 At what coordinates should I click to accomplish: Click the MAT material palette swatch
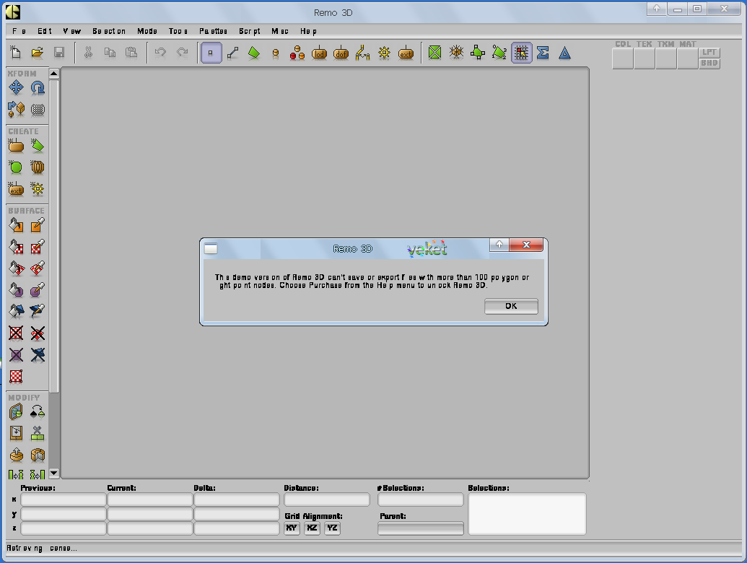(687, 58)
